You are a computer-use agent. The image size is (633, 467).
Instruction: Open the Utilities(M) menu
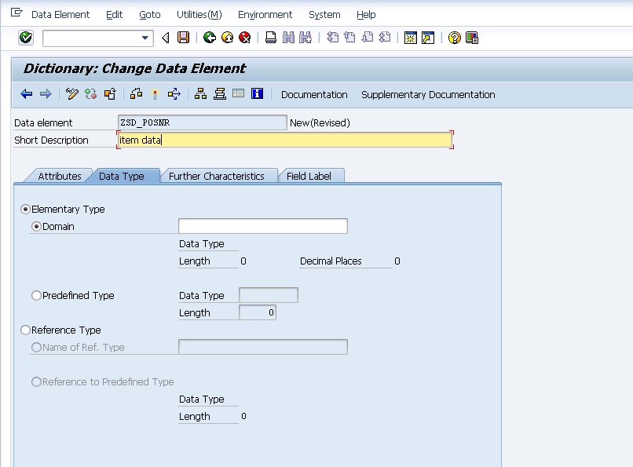[x=198, y=14]
